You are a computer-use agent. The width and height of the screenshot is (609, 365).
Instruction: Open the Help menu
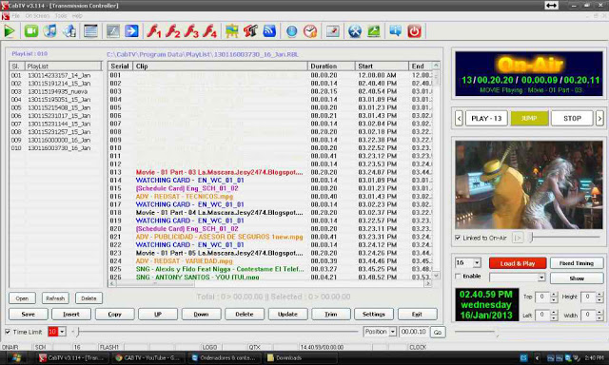[x=77, y=16]
